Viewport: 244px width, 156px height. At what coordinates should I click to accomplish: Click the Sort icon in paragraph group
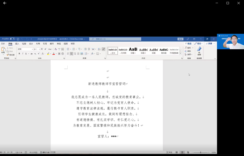[99, 49]
